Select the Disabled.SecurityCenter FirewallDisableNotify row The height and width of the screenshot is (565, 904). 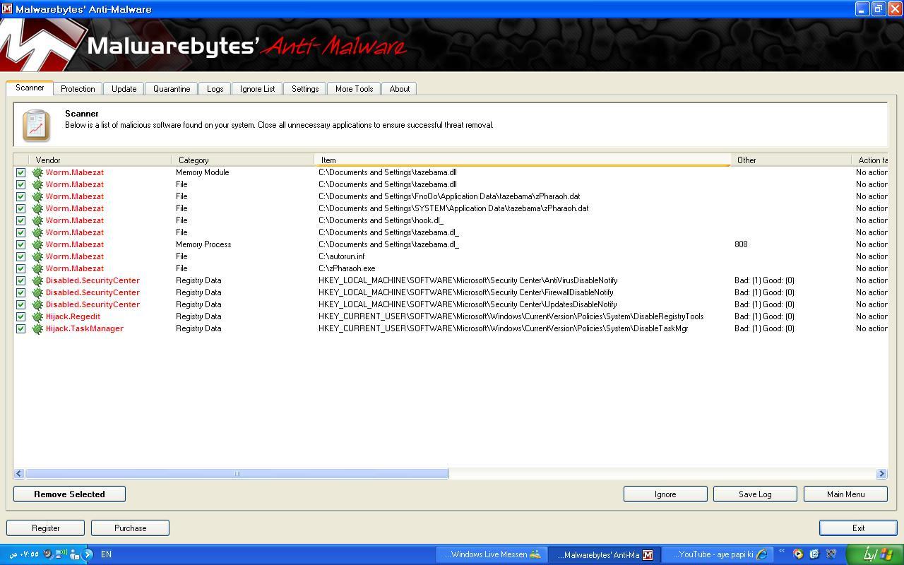click(451, 292)
